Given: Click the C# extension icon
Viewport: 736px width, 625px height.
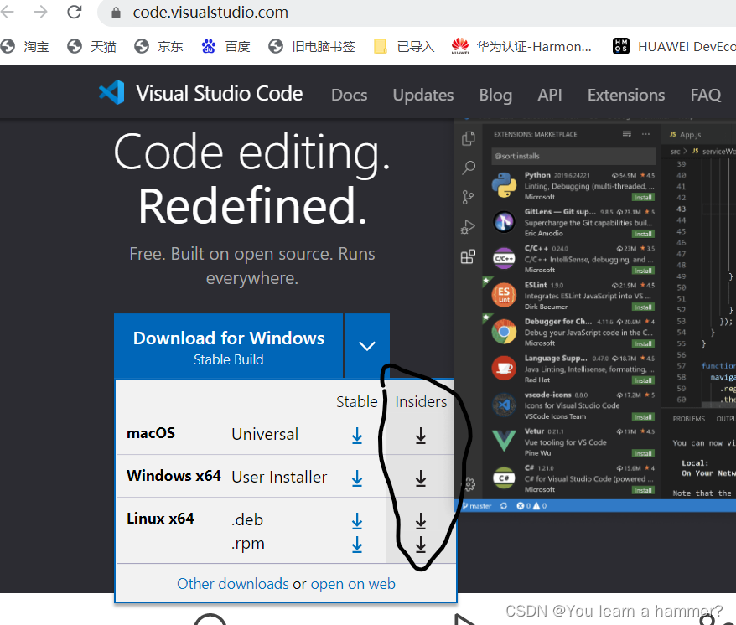Looking at the screenshot, I should 504,478.
